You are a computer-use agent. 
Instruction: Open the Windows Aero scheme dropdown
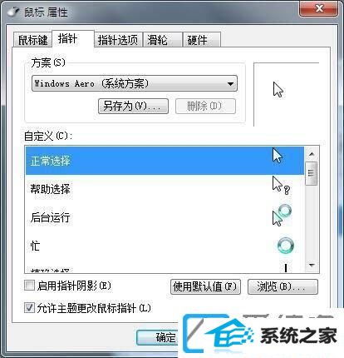pos(135,83)
